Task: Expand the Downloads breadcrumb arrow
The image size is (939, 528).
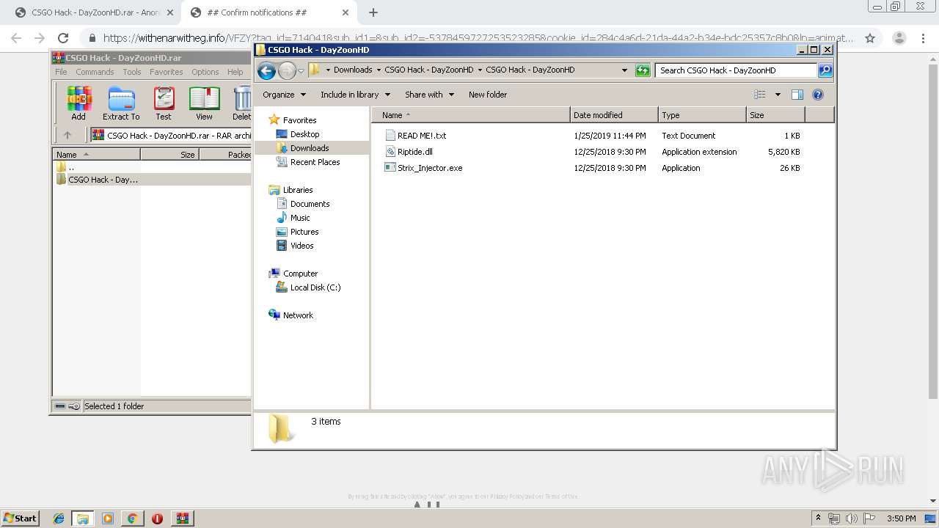Action: (x=379, y=70)
